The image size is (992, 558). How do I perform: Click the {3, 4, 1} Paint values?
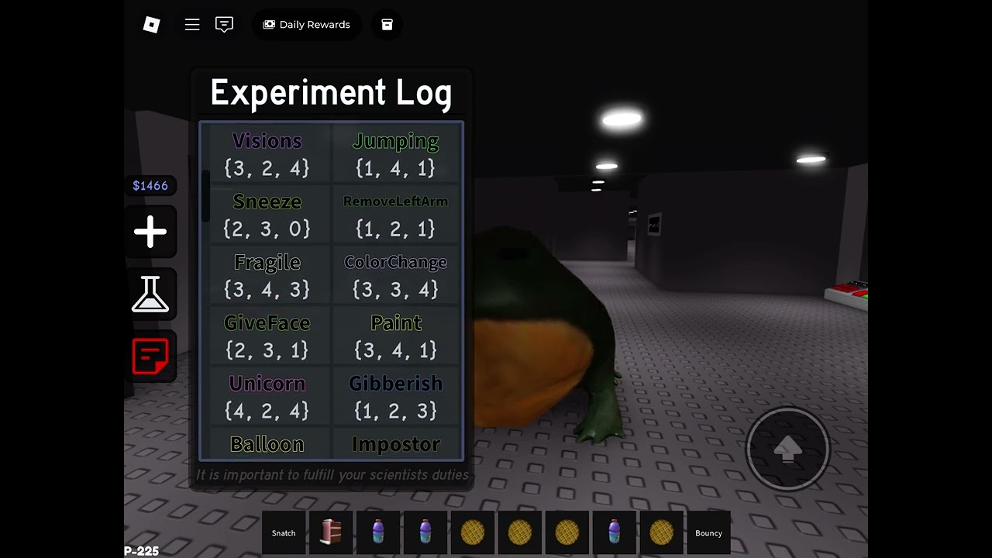[x=395, y=350]
